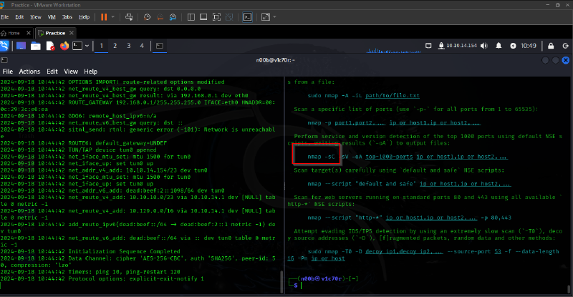This screenshot has width=573, height=297.
Task: Open the Kali file manager icon
Action: [36, 46]
